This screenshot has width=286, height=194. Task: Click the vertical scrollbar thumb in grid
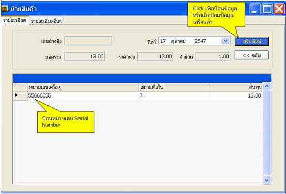tap(267, 133)
